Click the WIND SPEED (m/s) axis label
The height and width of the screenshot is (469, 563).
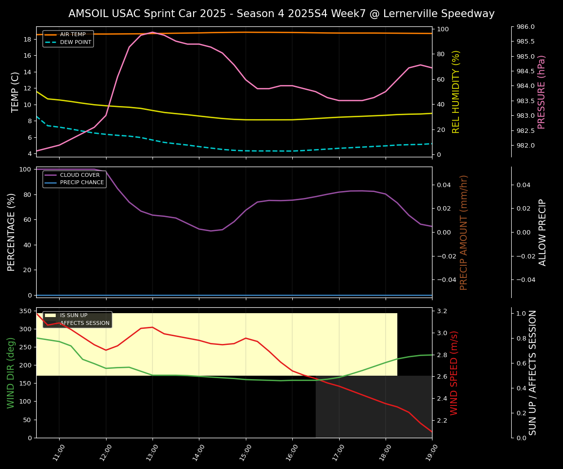click(x=454, y=373)
